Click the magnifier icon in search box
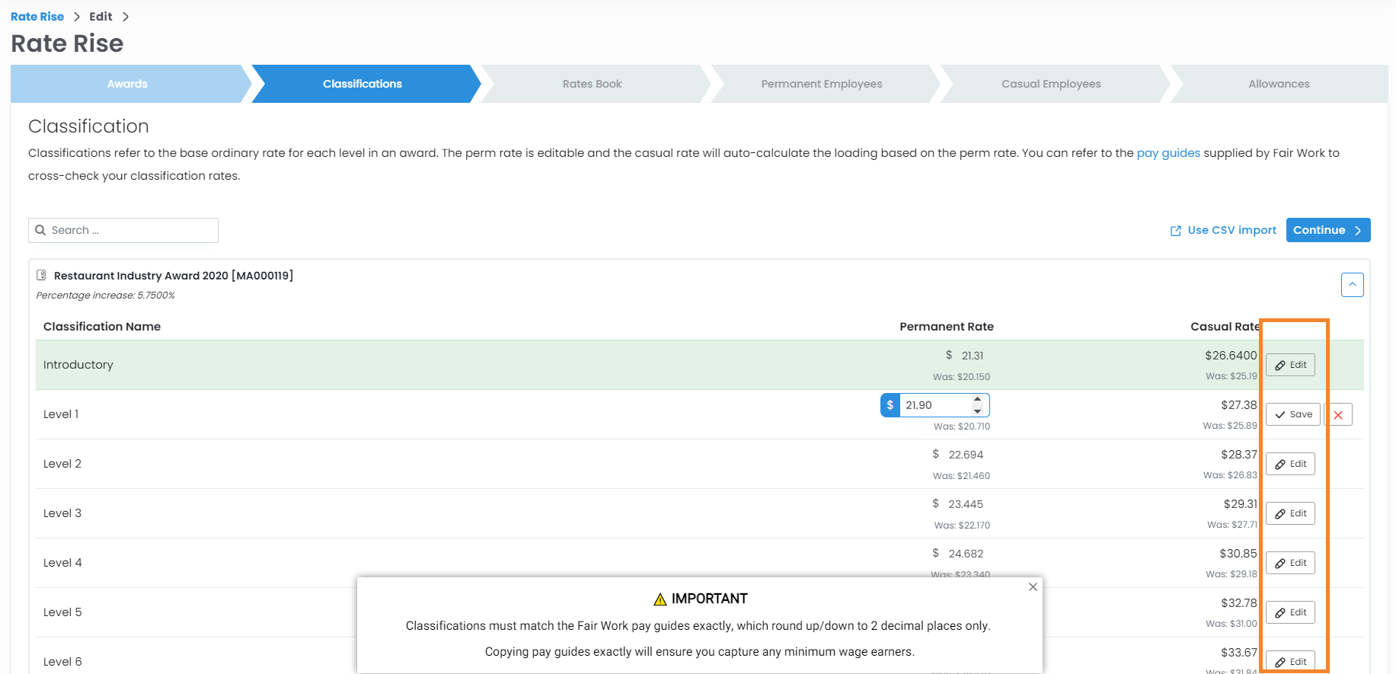This screenshot has width=1396, height=674. click(x=40, y=230)
